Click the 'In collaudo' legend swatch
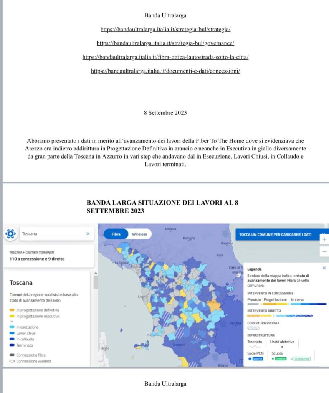 [12, 339]
